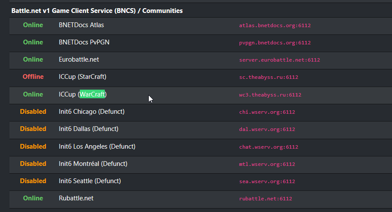Click the BNETDocs Atlas server name
This screenshot has height=212, width=392.
coord(81,25)
